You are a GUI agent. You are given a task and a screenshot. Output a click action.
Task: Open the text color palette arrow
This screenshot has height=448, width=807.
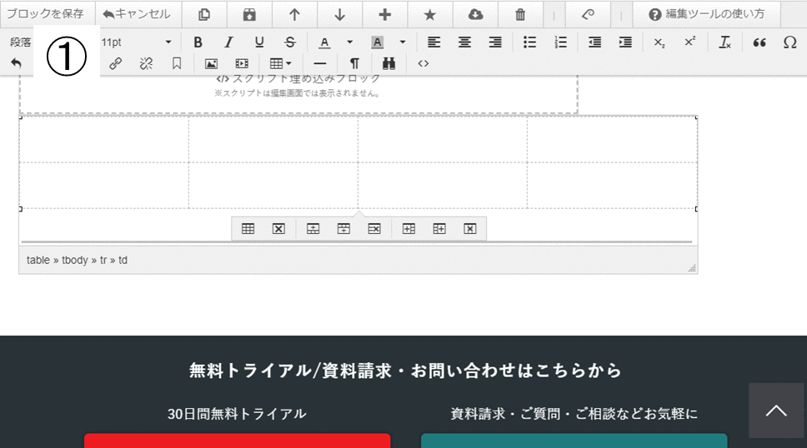pos(349,42)
